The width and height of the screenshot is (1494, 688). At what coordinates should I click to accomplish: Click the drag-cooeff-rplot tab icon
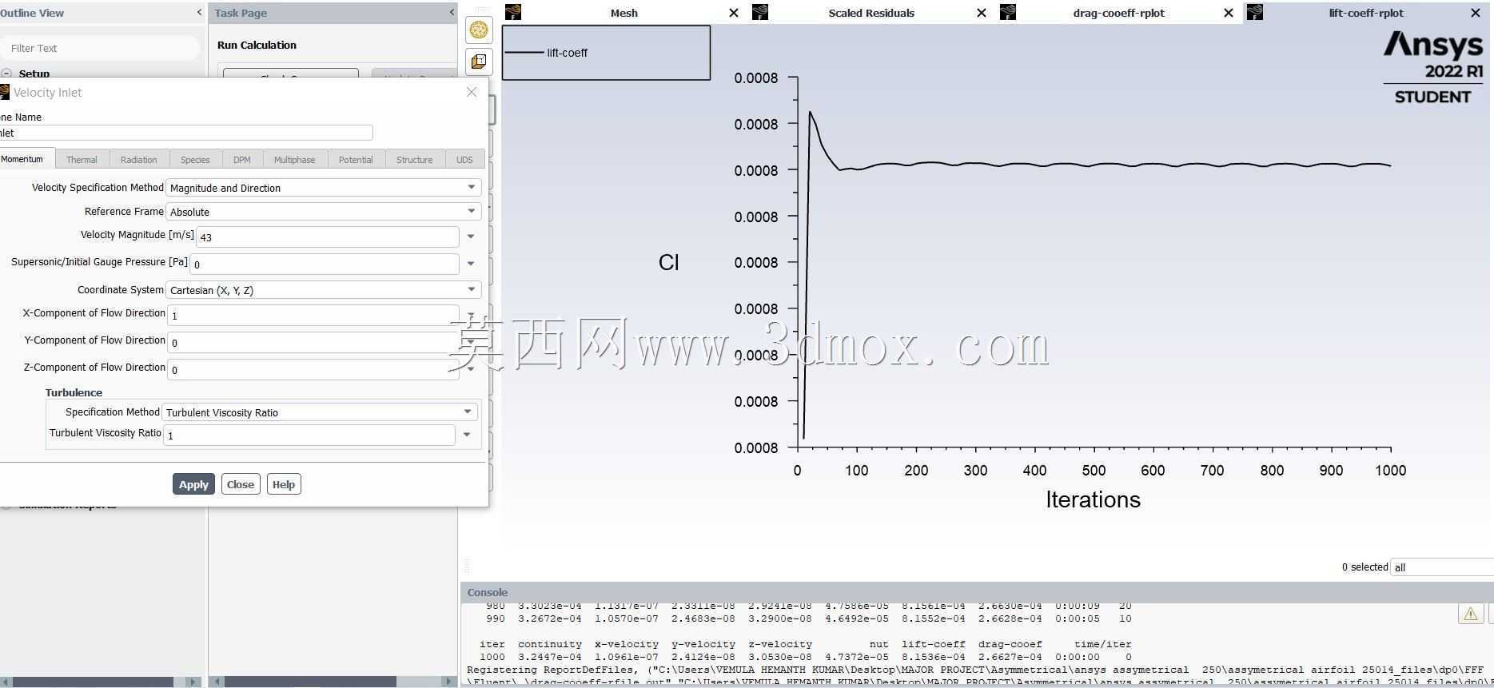pos(1008,12)
